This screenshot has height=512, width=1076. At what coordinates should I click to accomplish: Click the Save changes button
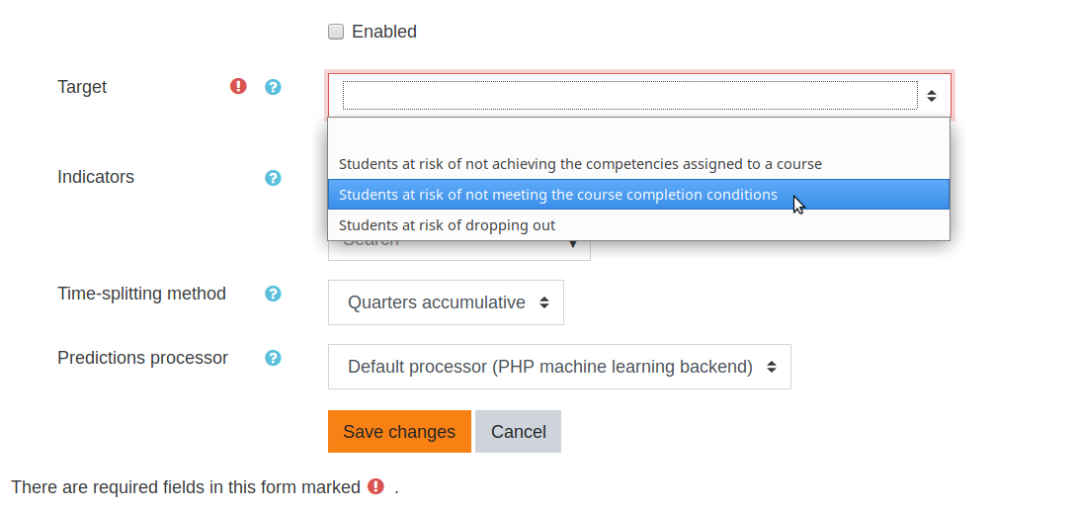399,431
